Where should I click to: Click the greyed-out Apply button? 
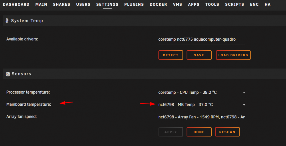click(171, 132)
